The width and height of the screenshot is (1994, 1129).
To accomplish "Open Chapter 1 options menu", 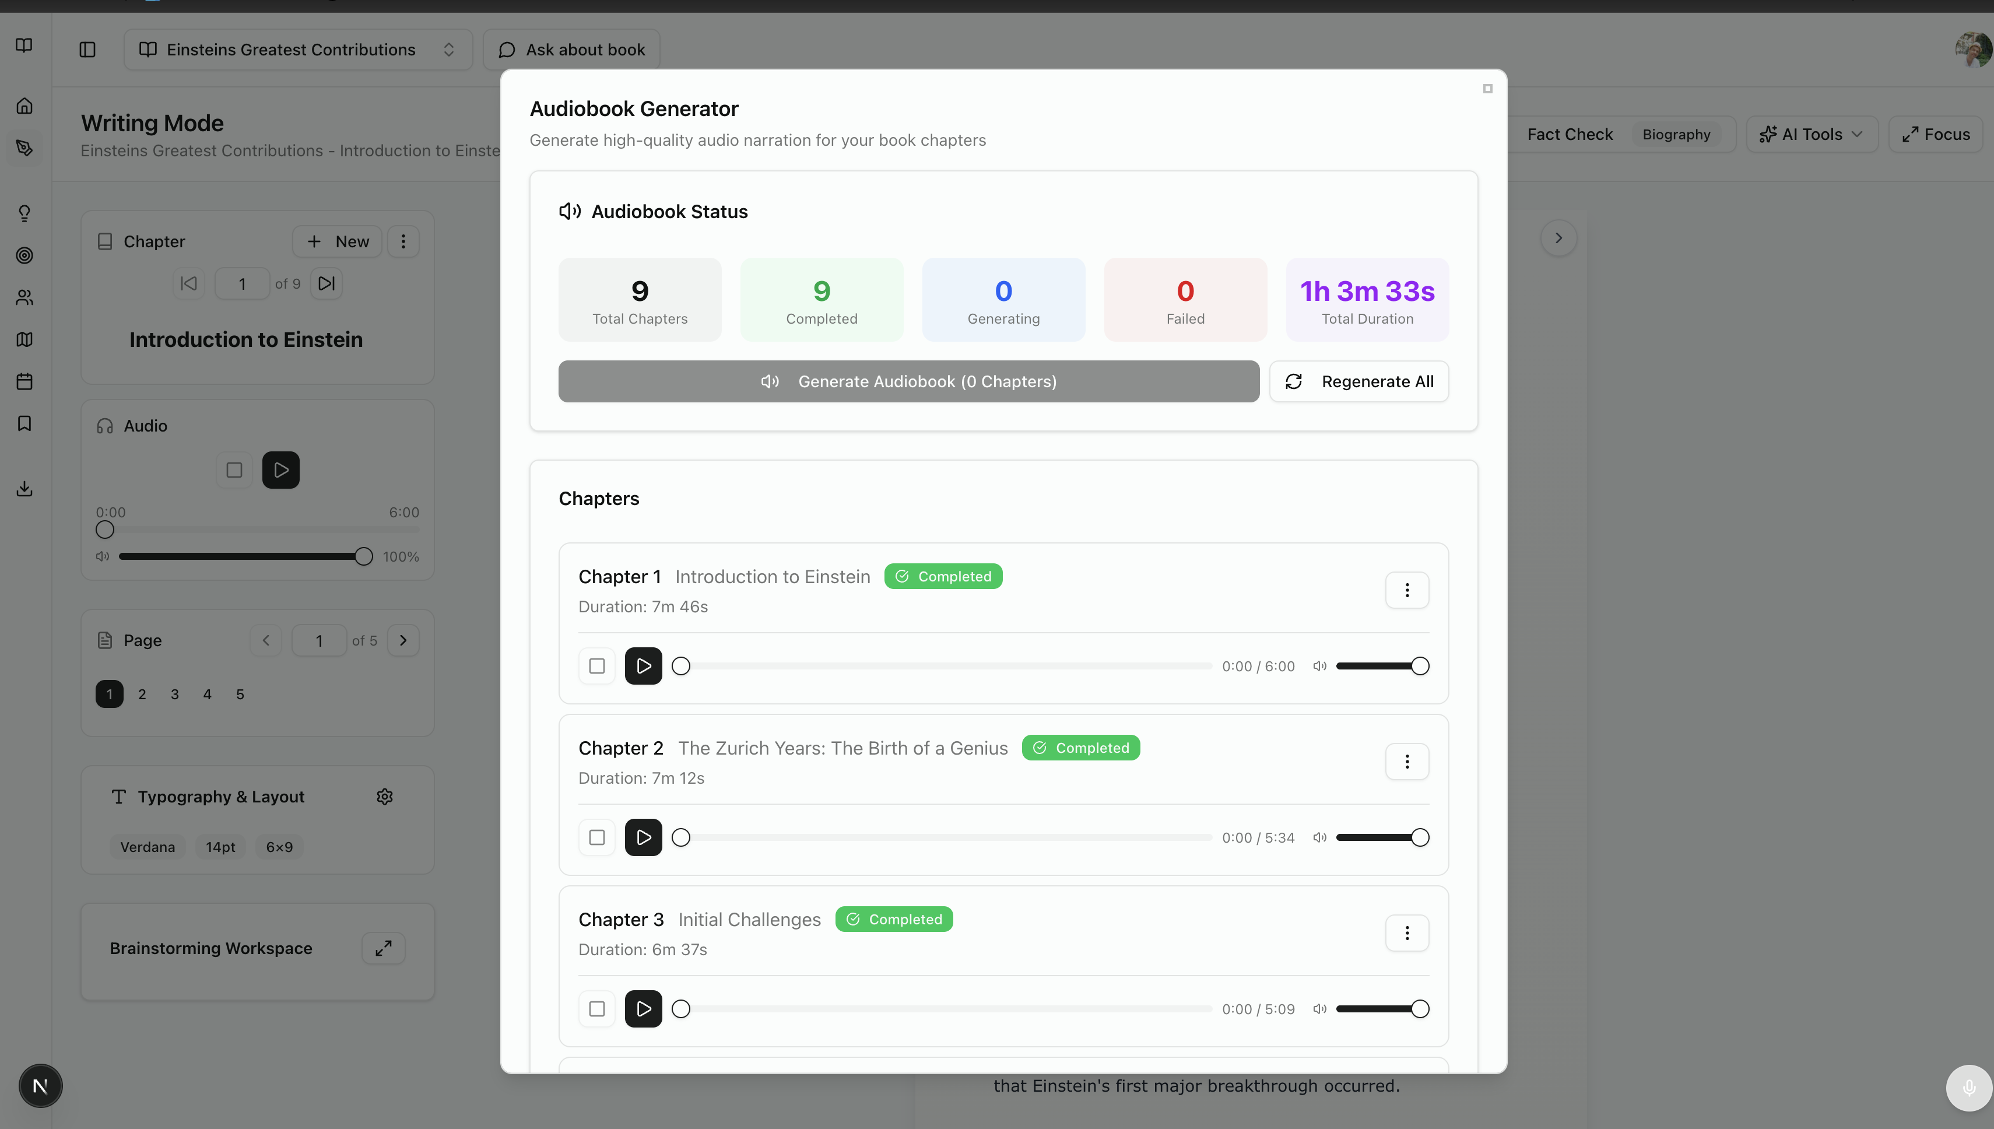I will (x=1406, y=590).
